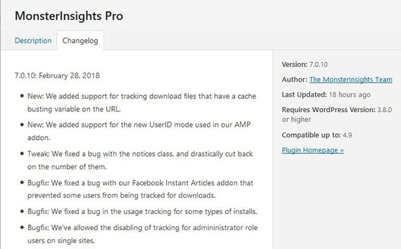Screen dimensions: 401x249
Task: Click the '3.8.0 or higher' version text
Action: pyautogui.click(x=337, y=114)
